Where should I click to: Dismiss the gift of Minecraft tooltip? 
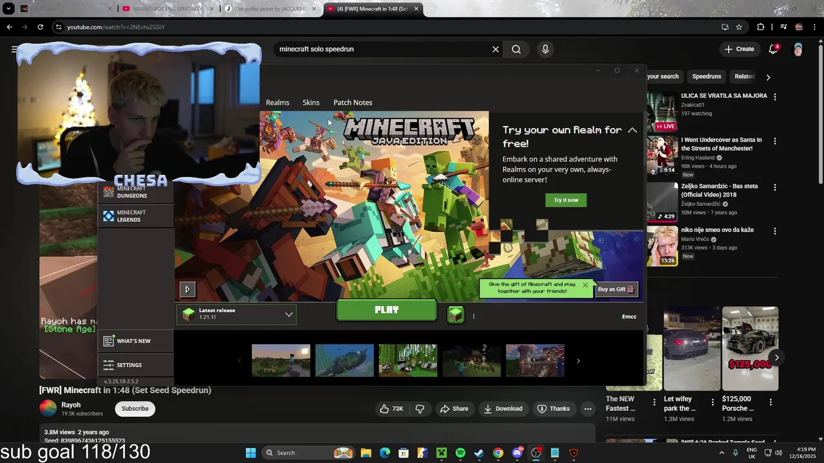click(585, 285)
